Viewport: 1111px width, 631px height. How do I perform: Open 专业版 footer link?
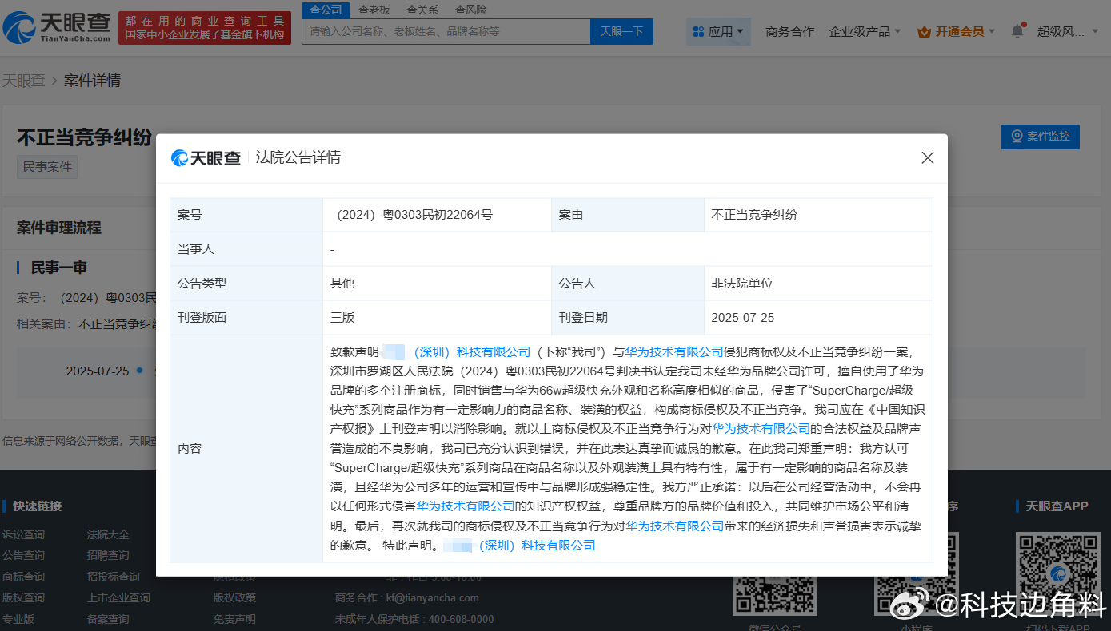18,619
